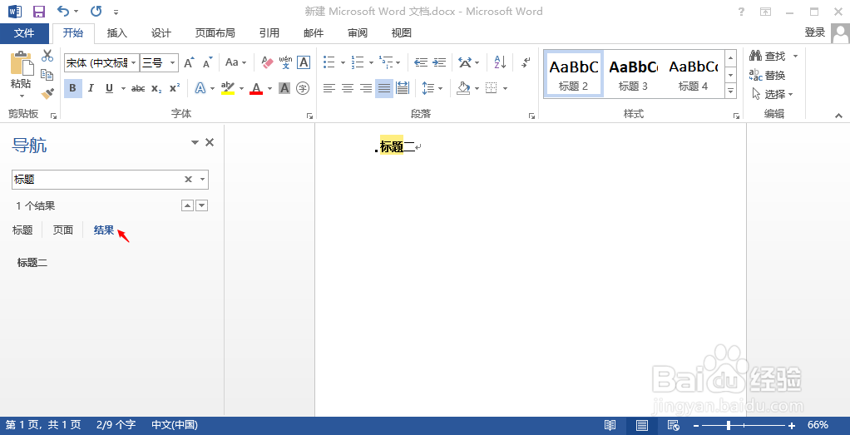
Task: Toggle justified alignment
Action: [384, 88]
